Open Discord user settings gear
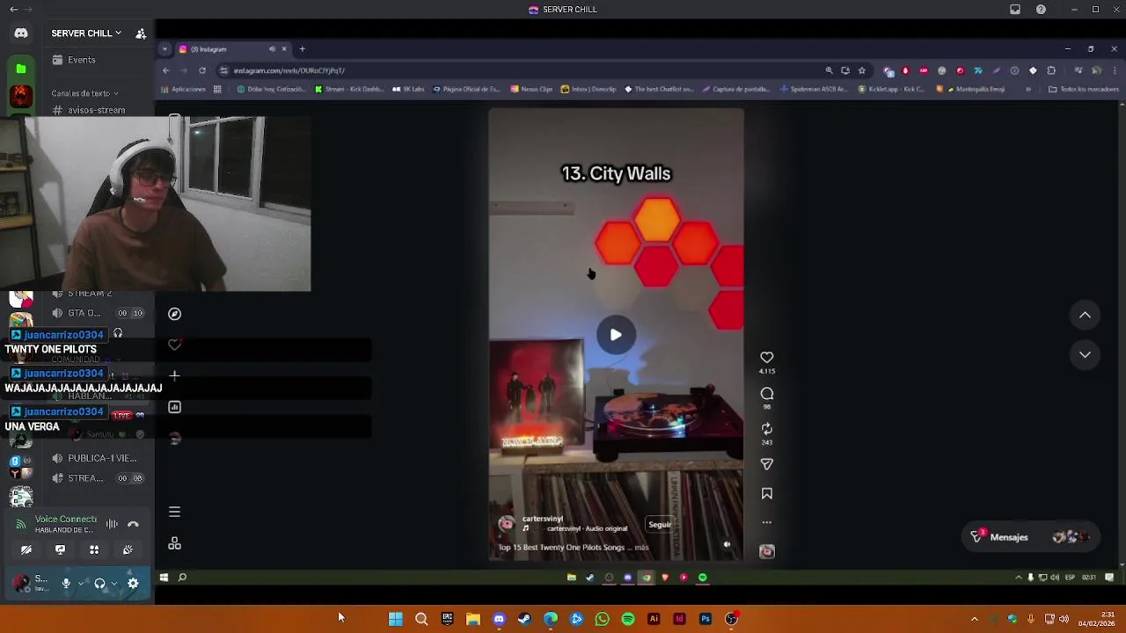 [133, 583]
